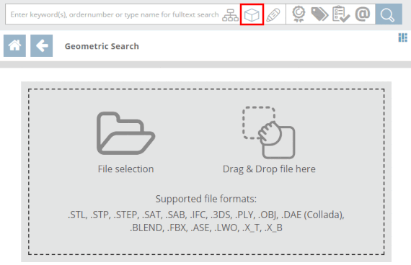Select the @ contact icon

[363, 14]
